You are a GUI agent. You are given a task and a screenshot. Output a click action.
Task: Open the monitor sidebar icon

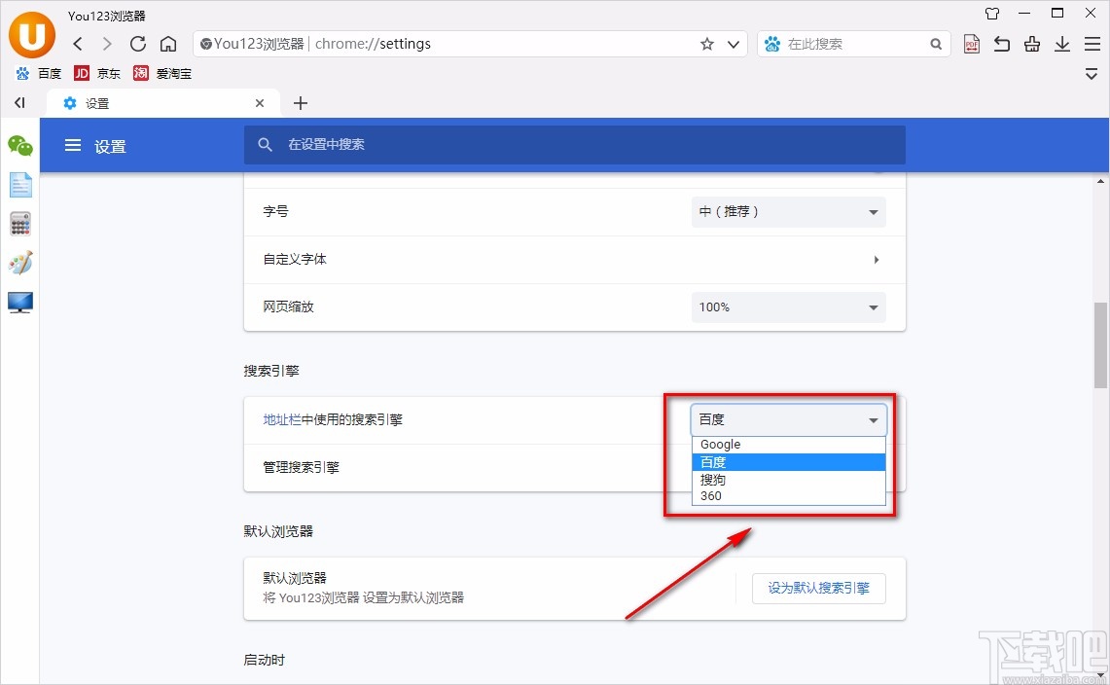tap(19, 303)
